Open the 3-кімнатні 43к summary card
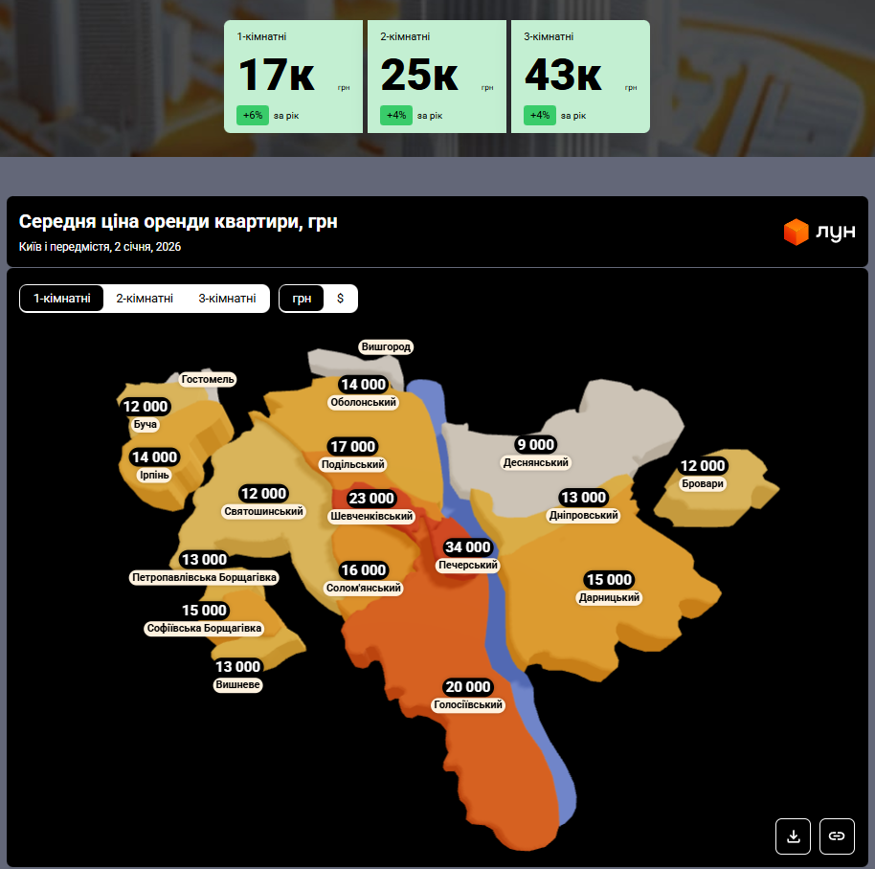The image size is (875, 869). (580, 77)
